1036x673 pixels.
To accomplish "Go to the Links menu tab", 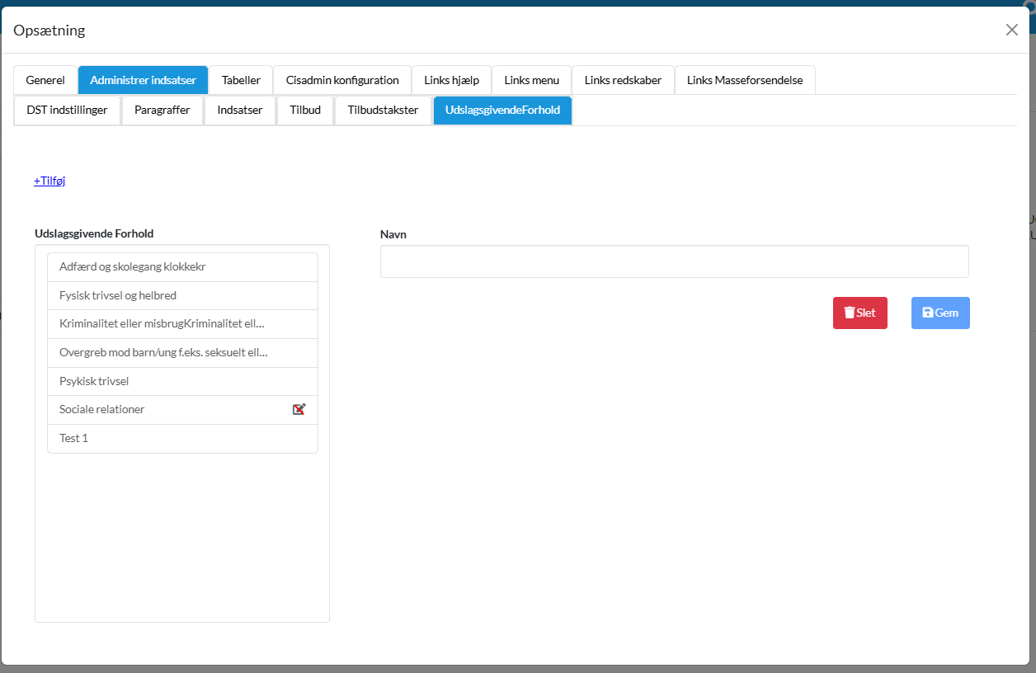I will 531,80.
